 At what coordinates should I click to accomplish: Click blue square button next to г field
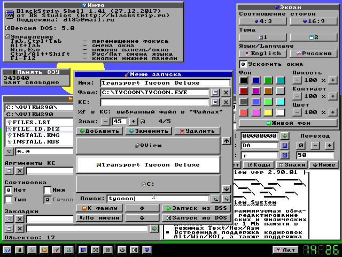pyautogui.click(x=285, y=155)
